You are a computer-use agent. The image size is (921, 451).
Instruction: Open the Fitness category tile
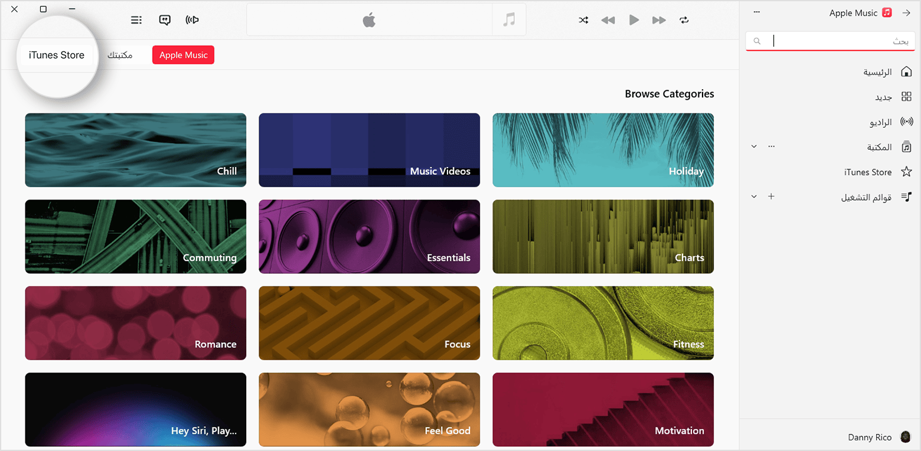pos(603,323)
